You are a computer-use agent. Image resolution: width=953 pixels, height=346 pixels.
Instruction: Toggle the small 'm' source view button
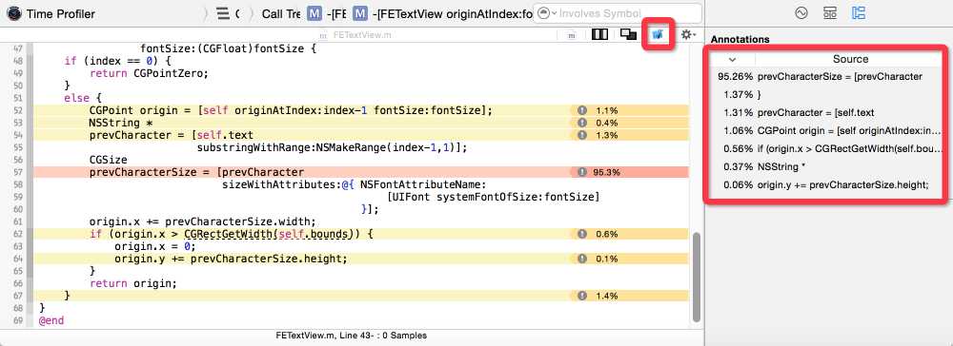(x=571, y=35)
